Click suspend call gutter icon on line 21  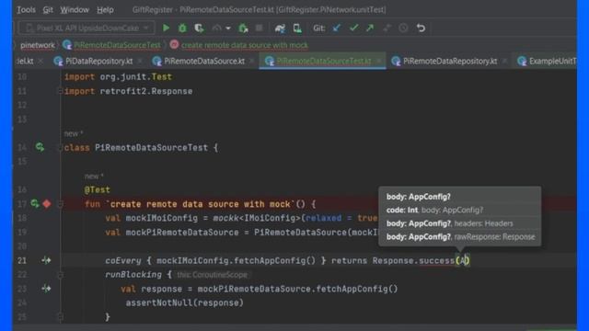46,260
